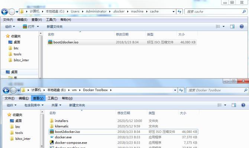
Task: Open 编辑(E) menu in cache window
Action: pyautogui.click(x=22, y=20)
